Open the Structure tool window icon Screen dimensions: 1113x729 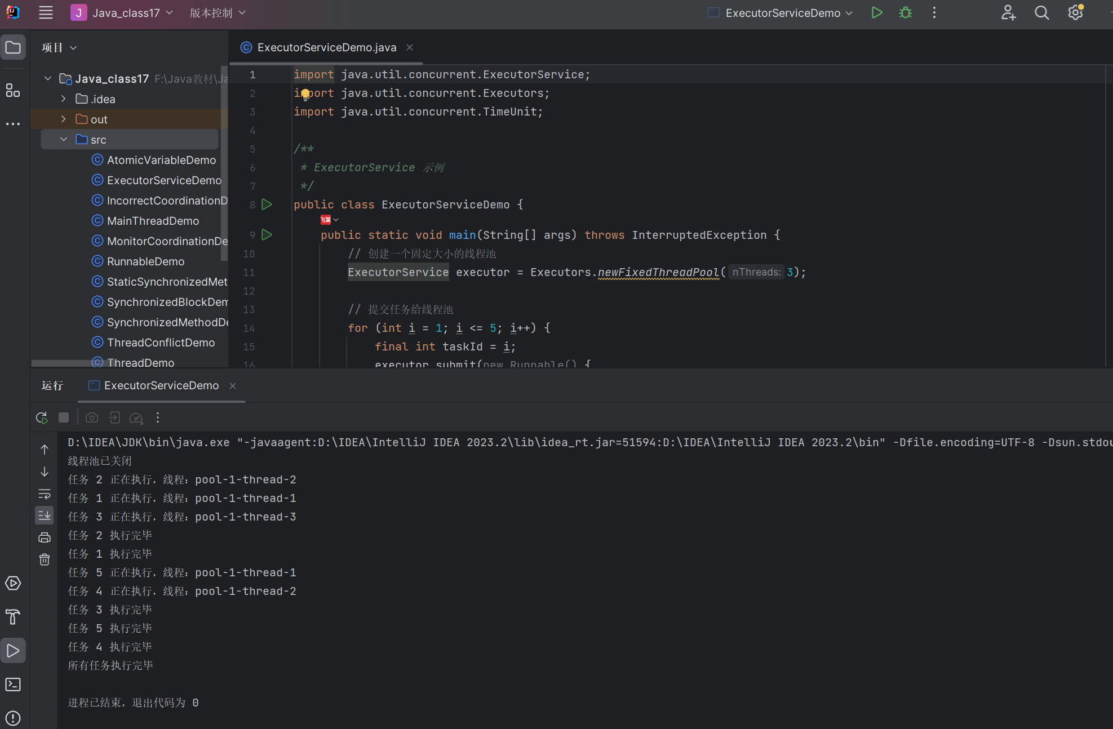(x=12, y=90)
